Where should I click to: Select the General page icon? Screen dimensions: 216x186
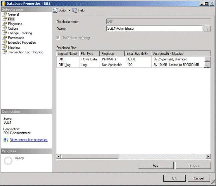4,14
